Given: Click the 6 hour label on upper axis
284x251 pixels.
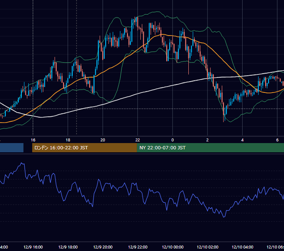Looking at the screenshot, I should (x=277, y=140).
